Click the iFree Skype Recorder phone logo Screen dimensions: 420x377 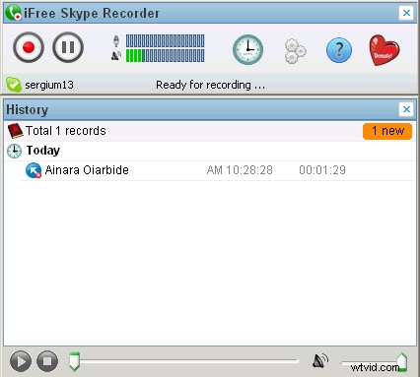click(x=13, y=13)
